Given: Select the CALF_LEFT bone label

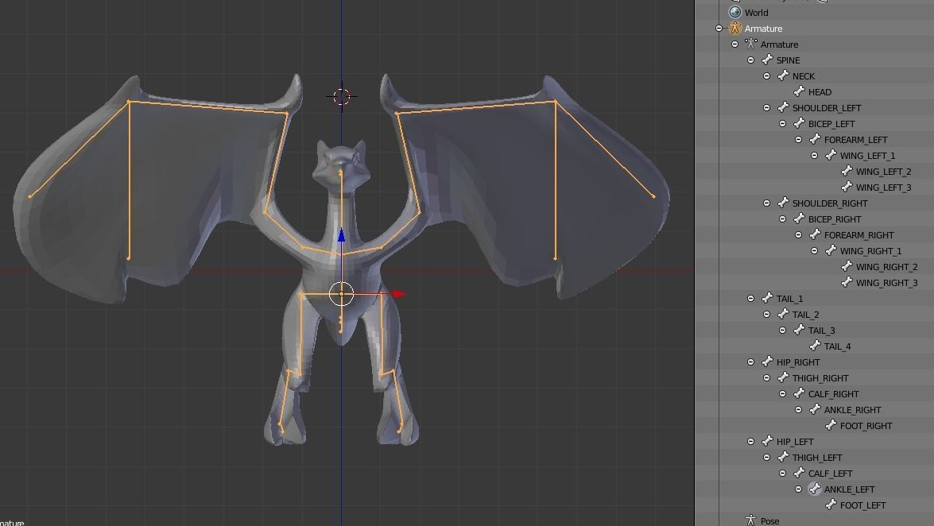Looking at the screenshot, I should tap(830, 473).
